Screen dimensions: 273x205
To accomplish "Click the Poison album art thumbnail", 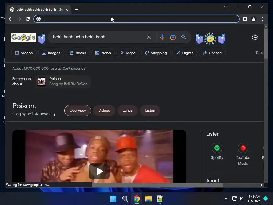I will (41, 81).
